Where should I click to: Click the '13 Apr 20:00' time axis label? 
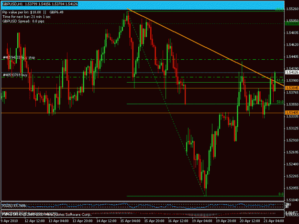tap(83, 221)
